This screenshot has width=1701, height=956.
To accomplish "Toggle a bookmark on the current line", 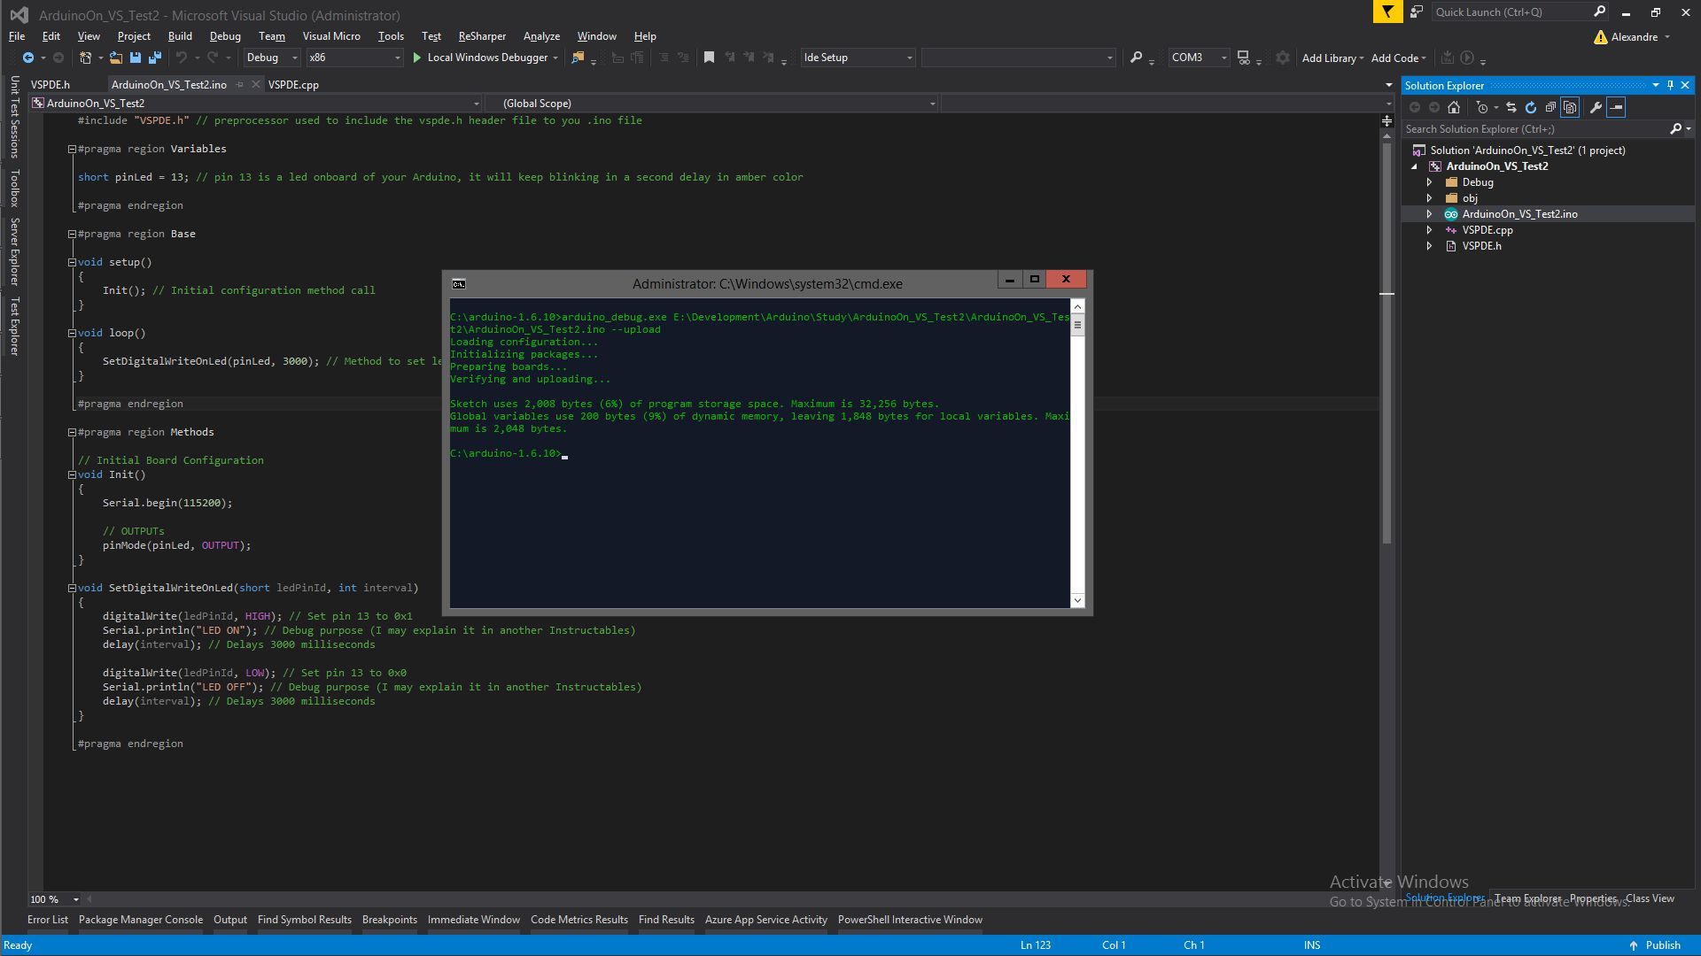I will (708, 57).
